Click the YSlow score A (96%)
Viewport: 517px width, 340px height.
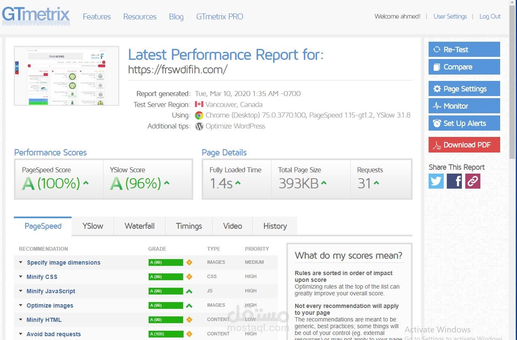click(x=136, y=183)
